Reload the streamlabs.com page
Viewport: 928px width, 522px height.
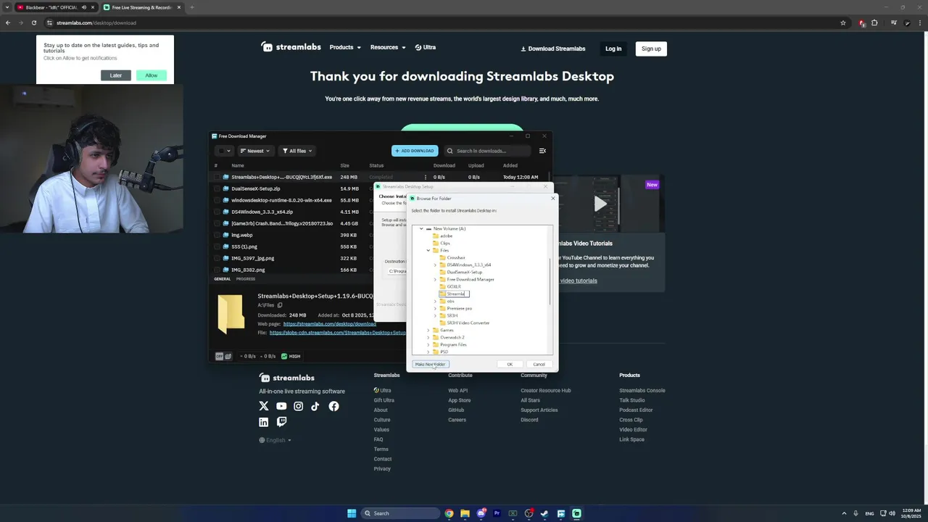[33, 22]
